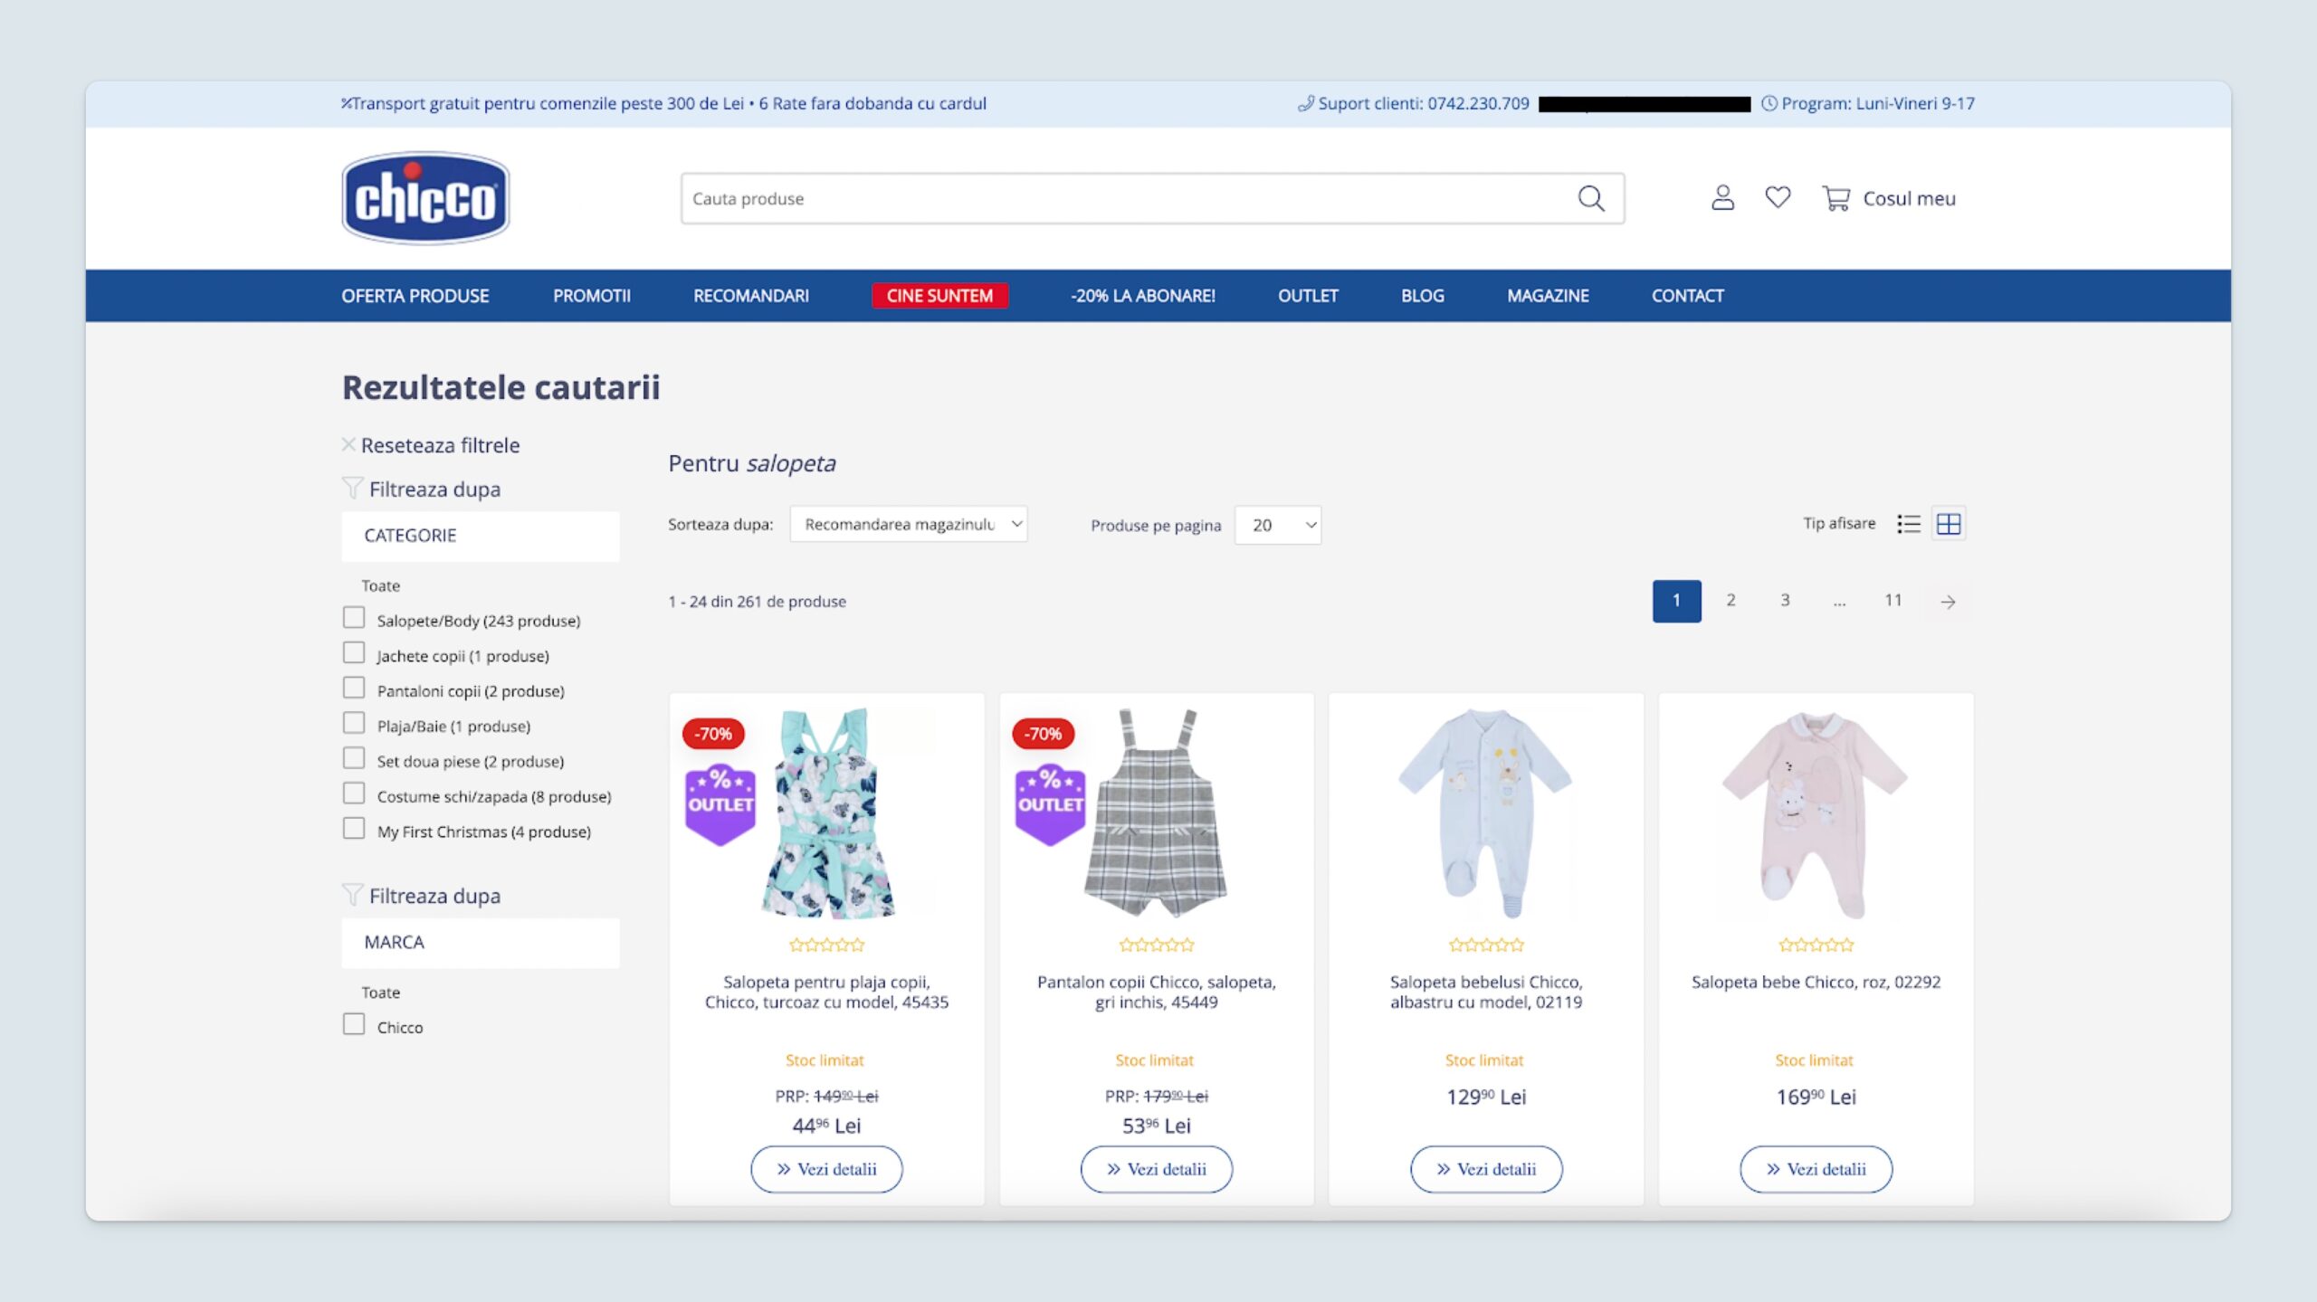Click the -70% badge on turquoise salopeta

coord(713,734)
